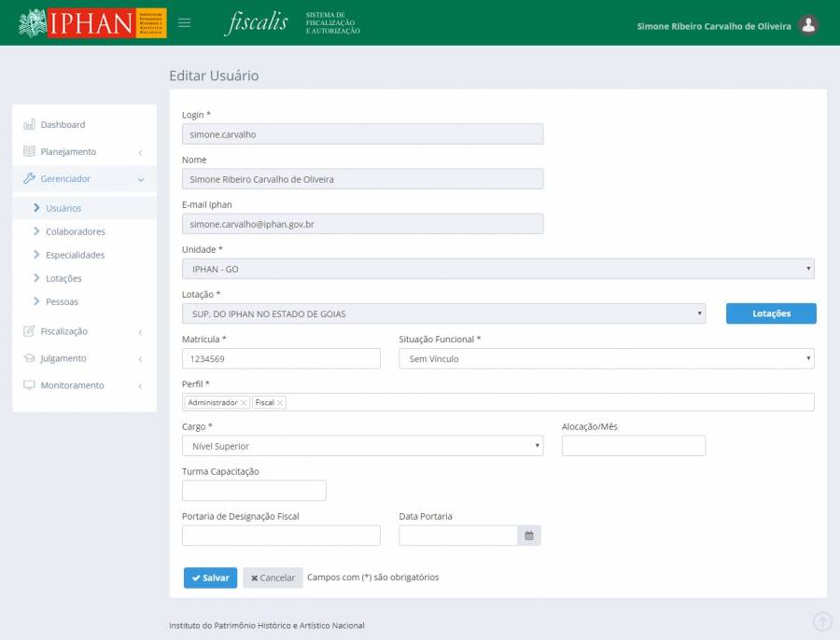Image resolution: width=840 pixels, height=640 pixels.
Task: Open Dashboard from the sidebar
Action: 63,125
